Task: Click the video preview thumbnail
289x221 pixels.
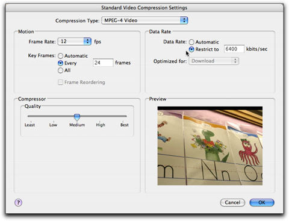Action: [x=210, y=146]
